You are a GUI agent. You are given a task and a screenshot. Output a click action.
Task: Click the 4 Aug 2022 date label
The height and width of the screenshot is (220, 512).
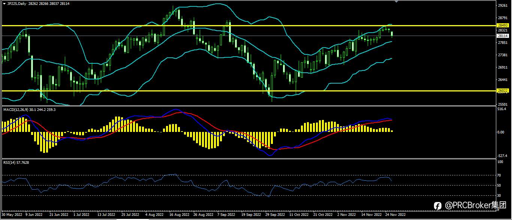154,215
